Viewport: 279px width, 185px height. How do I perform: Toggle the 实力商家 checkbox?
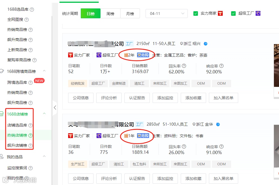pos(196,13)
